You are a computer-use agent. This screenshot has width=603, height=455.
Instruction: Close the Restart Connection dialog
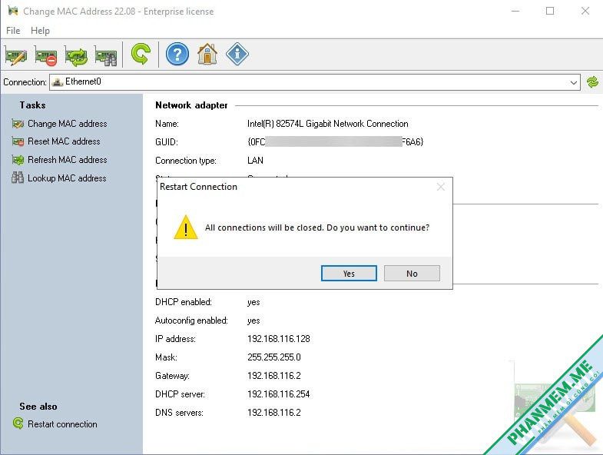[x=441, y=187]
